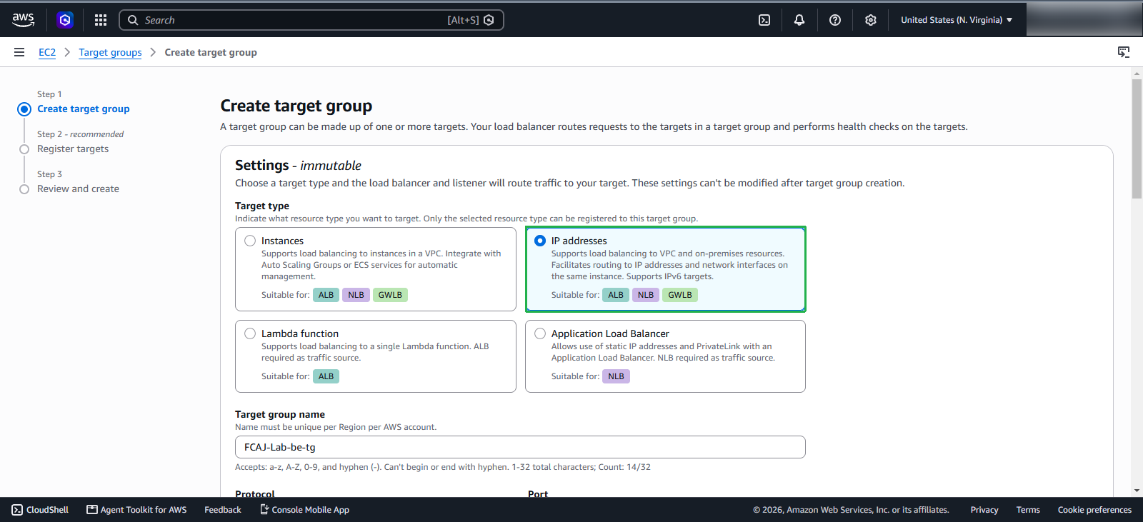The image size is (1143, 522).
Task: Open the services grid menu icon
Action: [x=101, y=20]
